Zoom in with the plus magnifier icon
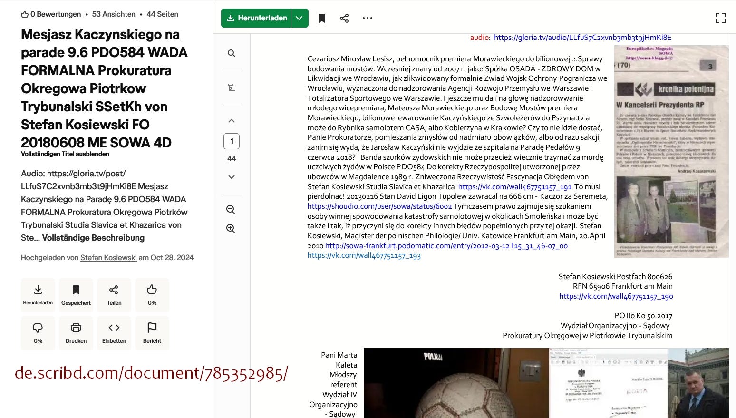 pyautogui.click(x=231, y=229)
